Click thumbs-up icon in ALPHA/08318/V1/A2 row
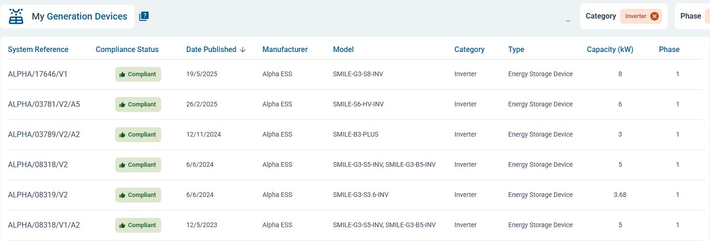Viewport: 710px width, 242px height. (123, 225)
